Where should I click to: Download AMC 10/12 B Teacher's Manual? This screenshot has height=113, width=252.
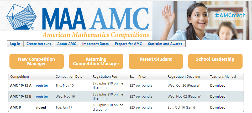pyautogui.click(x=218, y=96)
